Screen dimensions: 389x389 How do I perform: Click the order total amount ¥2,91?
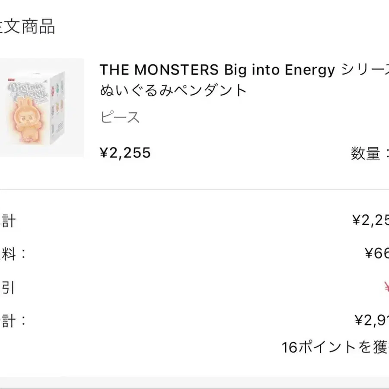(x=372, y=320)
